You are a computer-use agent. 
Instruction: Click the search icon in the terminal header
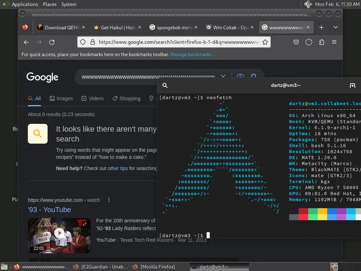[x=165, y=85]
